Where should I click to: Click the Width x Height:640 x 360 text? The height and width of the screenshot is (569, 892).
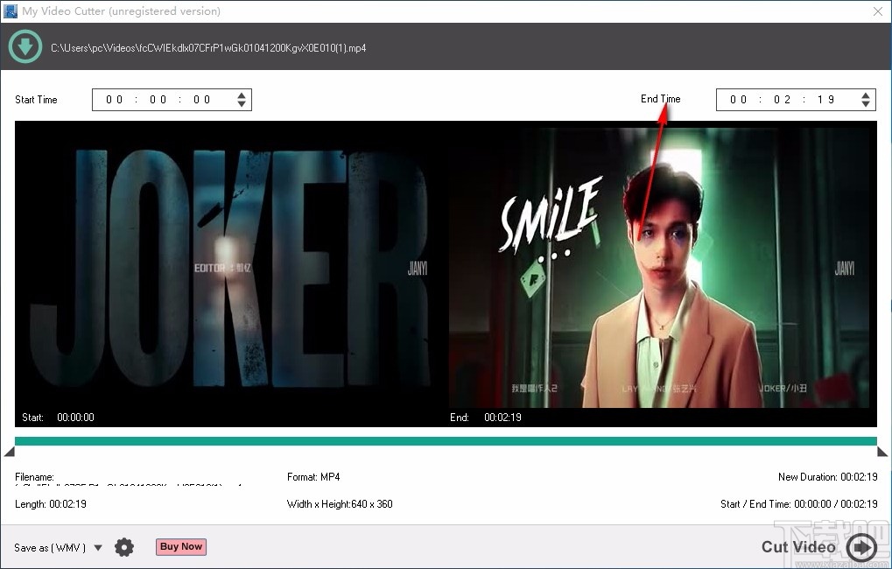[340, 504]
